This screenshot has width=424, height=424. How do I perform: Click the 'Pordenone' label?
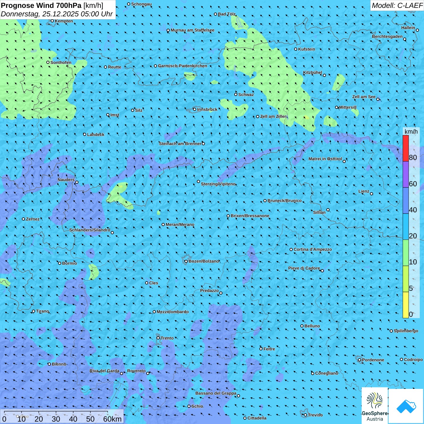click(373, 360)
